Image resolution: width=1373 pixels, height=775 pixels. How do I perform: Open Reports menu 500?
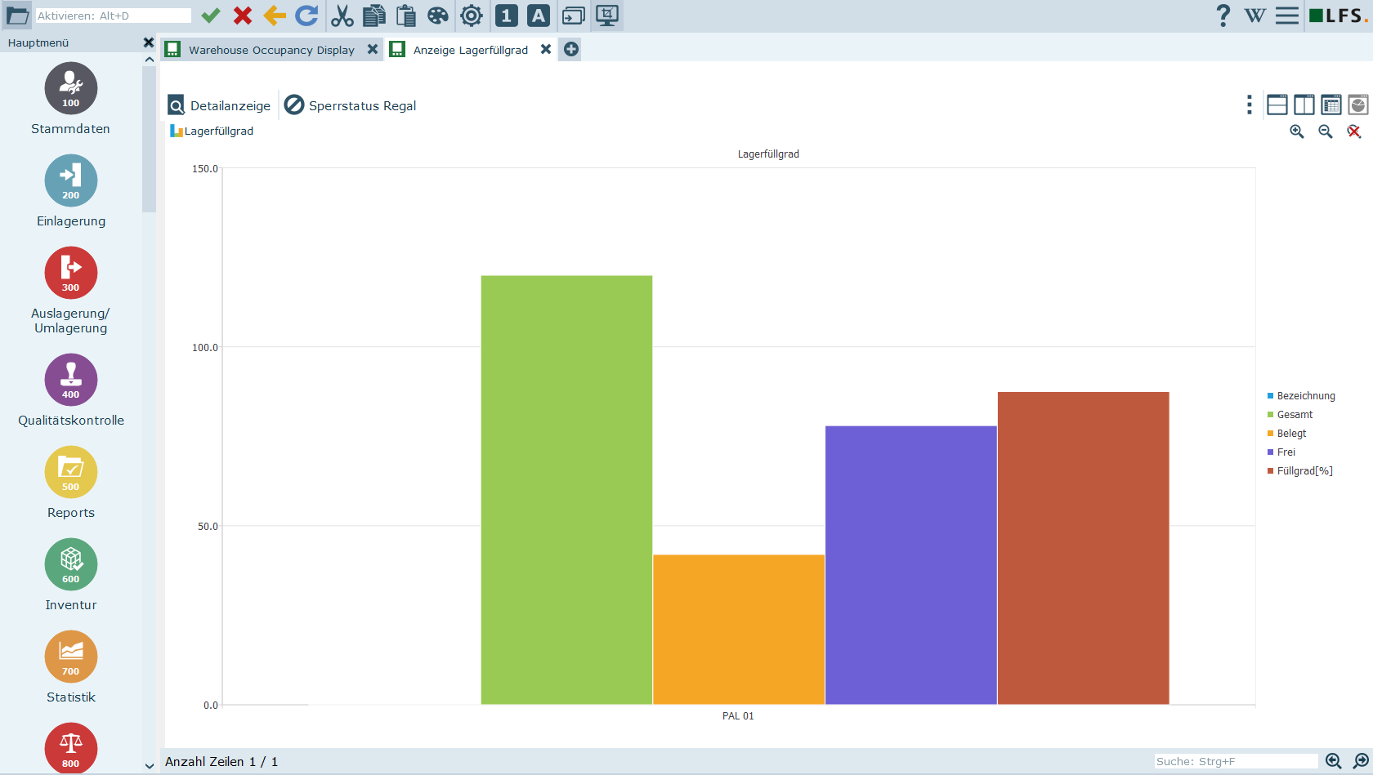[x=71, y=472]
